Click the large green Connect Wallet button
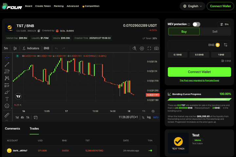236x157 pixels. tap(199, 72)
